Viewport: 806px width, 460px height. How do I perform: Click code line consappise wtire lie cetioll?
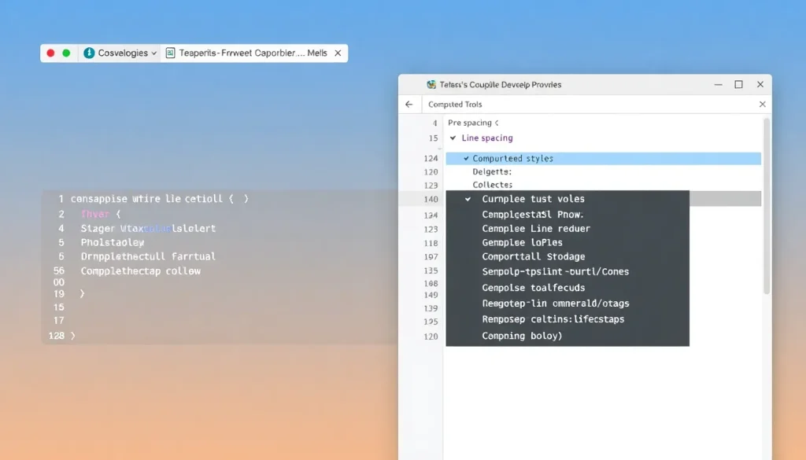click(x=159, y=199)
